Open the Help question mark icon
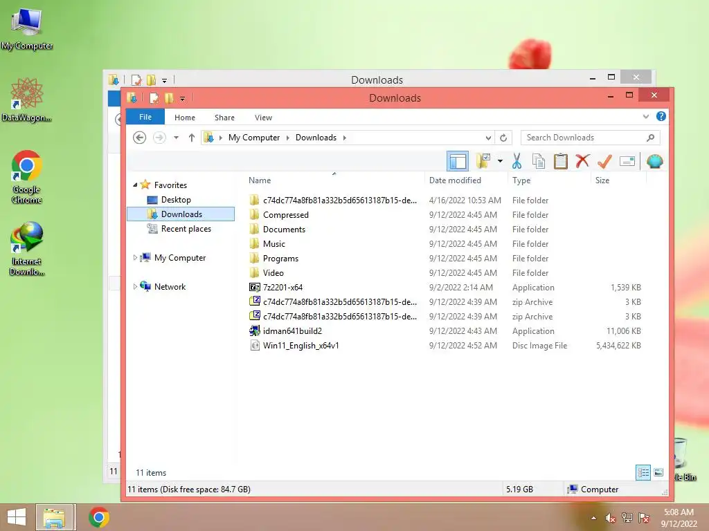This screenshot has height=531, width=709. (661, 116)
